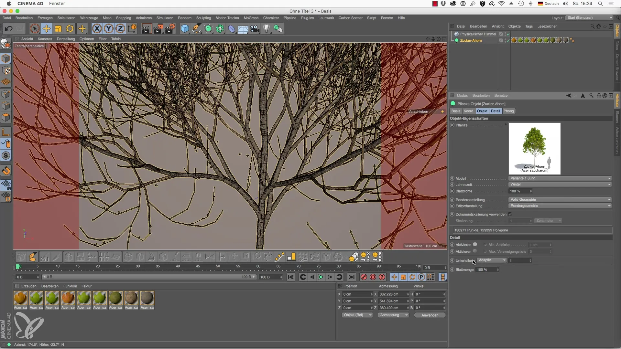Render the active view clapperboard icon
Image resolution: width=621 pixels, height=349 pixels.
146,28
